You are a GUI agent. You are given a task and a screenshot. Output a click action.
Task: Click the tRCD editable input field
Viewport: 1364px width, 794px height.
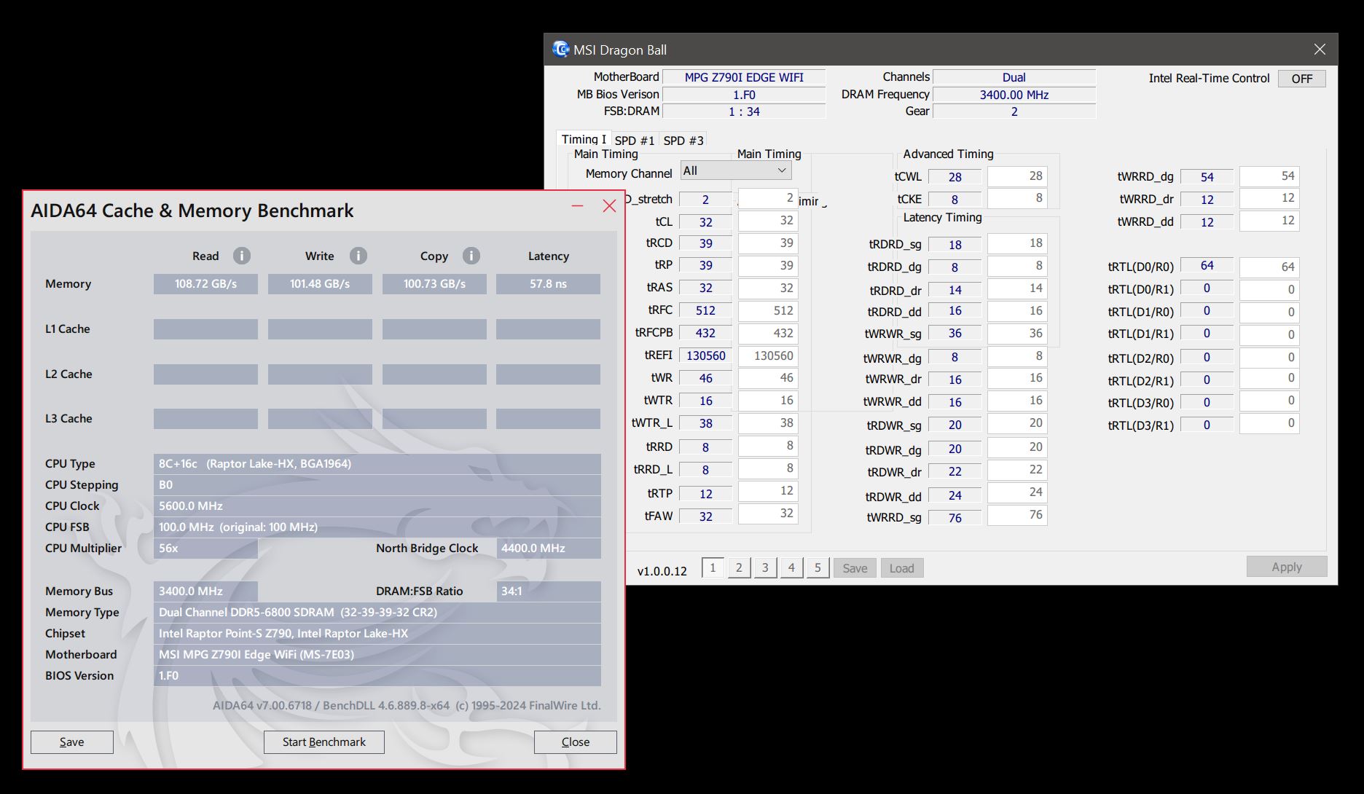click(768, 243)
